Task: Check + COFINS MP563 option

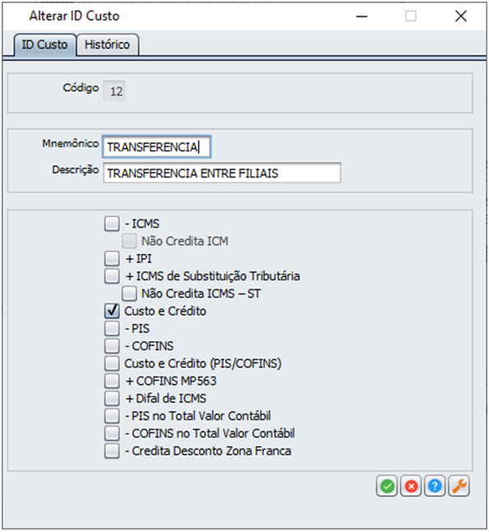Action: (112, 381)
